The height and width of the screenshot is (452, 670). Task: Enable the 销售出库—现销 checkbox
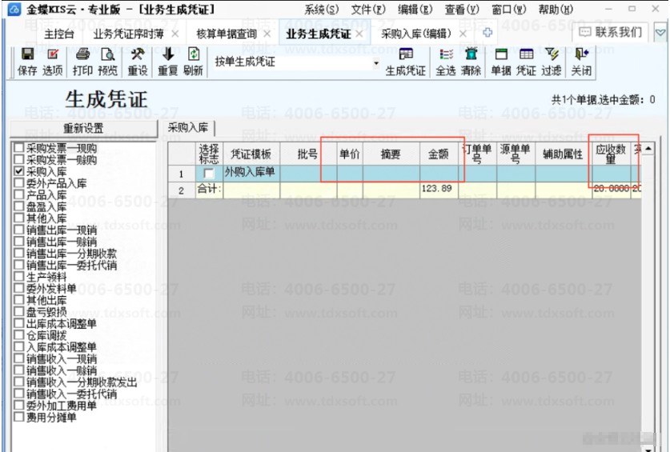[x=18, y=230]
